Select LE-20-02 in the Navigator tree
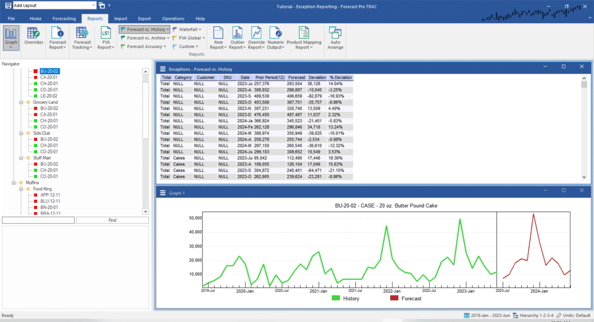Screen dimensions: 594x322 pyautogui.click(x=49, y=96)
